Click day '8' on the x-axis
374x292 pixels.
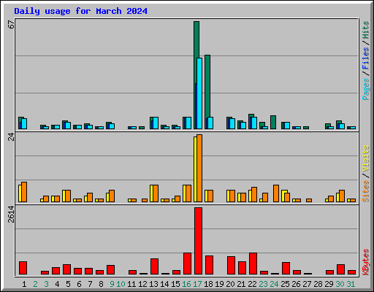point(101,284)
